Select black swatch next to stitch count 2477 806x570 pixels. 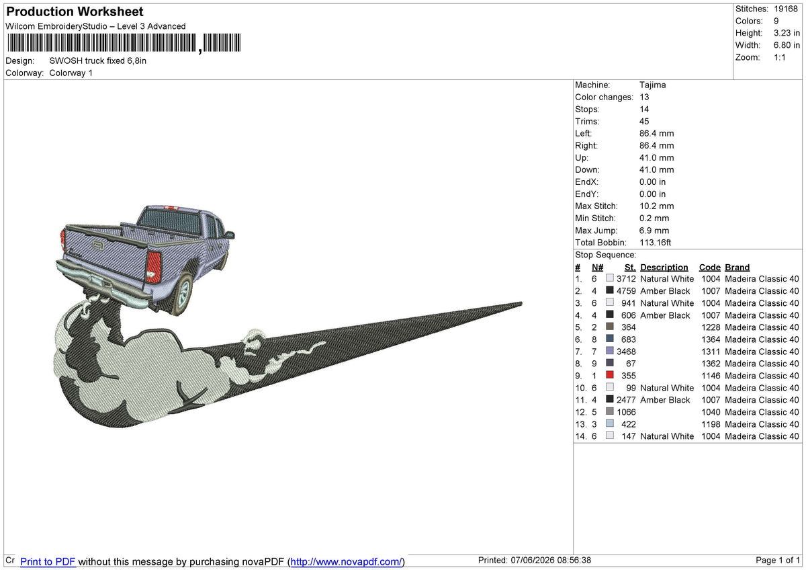tap(610, 400)
